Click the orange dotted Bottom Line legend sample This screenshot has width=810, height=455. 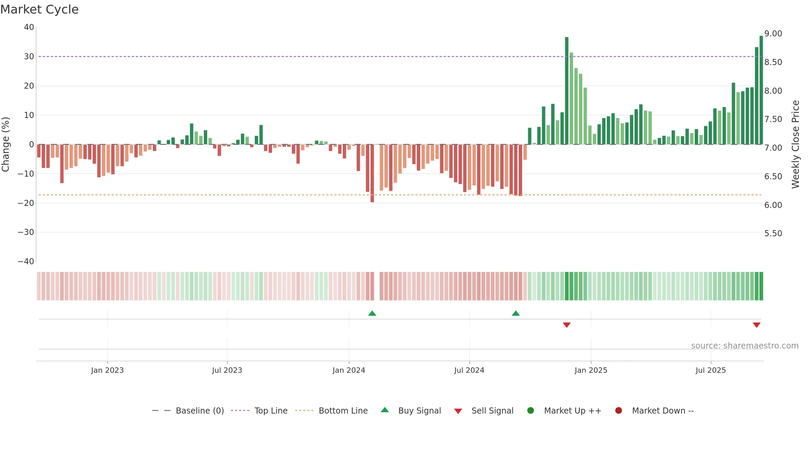[x=304, y=411]
